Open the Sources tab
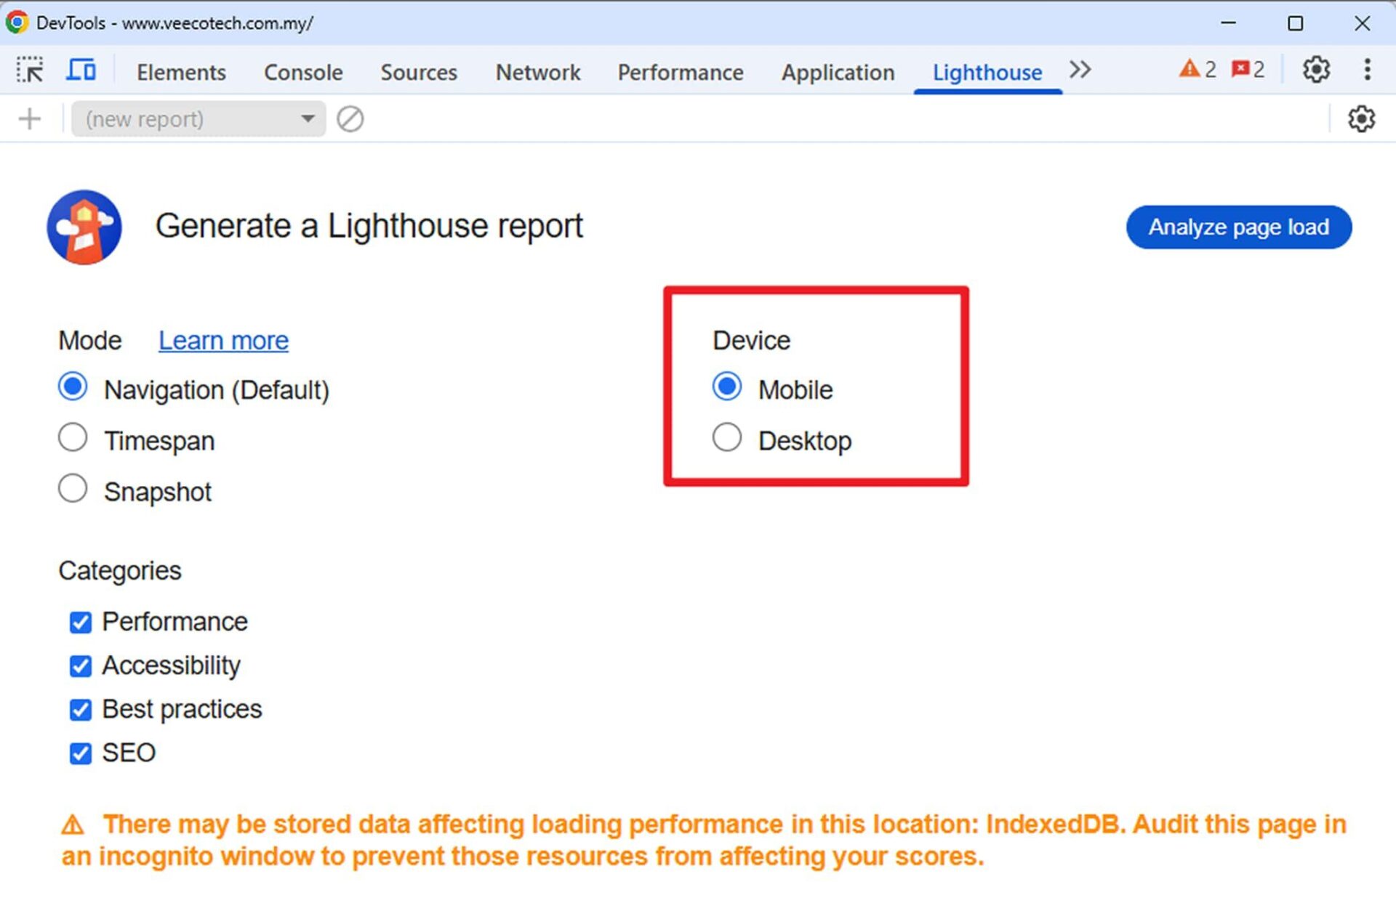The height and width of the screenshot is (911, 1396). tap(419, 72)
